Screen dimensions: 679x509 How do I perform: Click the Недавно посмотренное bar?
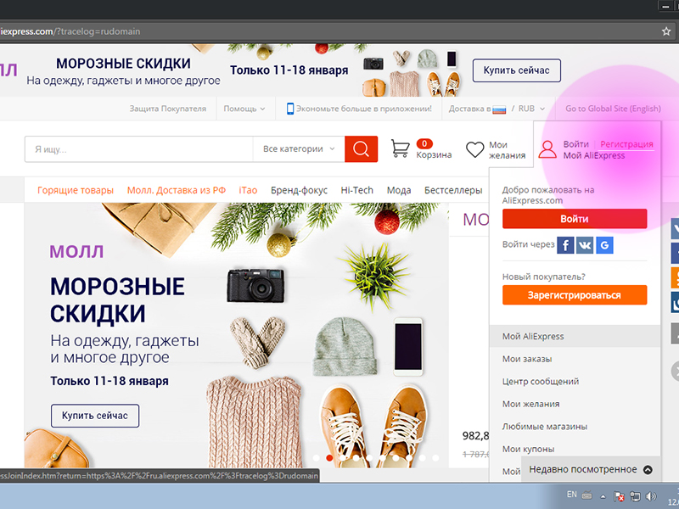591,470
